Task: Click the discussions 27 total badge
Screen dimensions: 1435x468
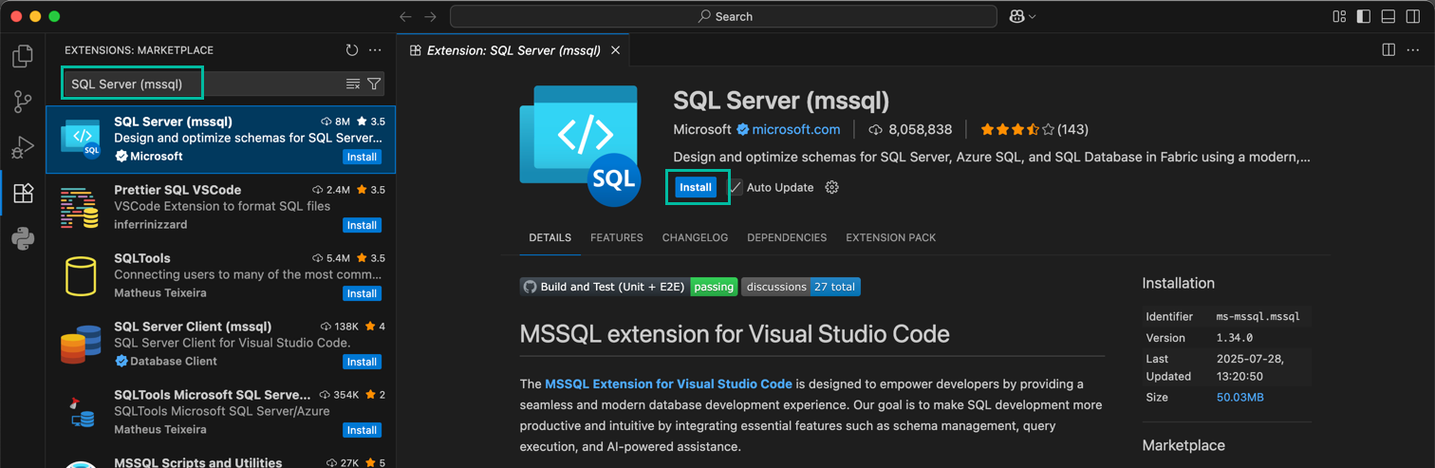Action: pyautogui.click(x=801, y=287)
